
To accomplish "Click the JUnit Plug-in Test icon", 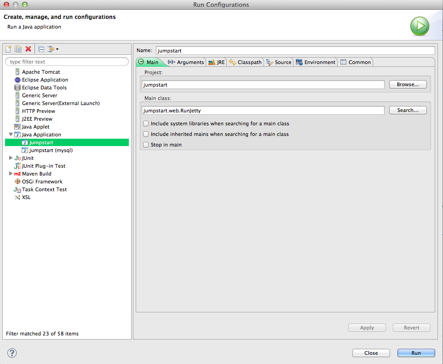I will coord(17,166).
